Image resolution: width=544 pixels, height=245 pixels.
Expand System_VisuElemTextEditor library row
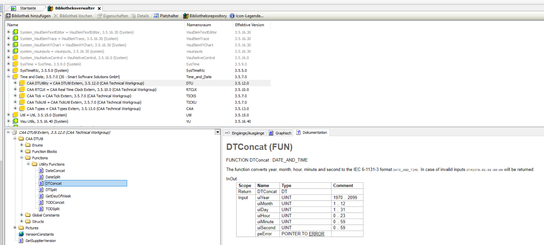pos(9,32)
